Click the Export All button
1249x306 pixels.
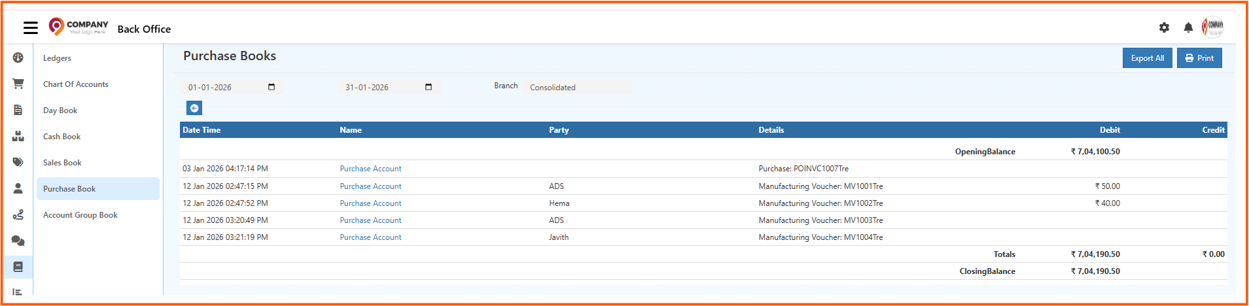coord(1148,58)
